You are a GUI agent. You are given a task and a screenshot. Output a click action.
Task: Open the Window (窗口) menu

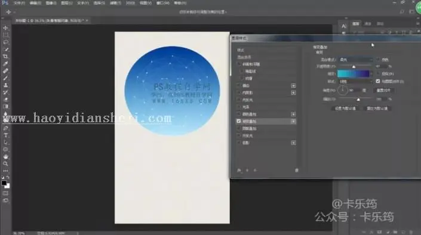(163, 3)
